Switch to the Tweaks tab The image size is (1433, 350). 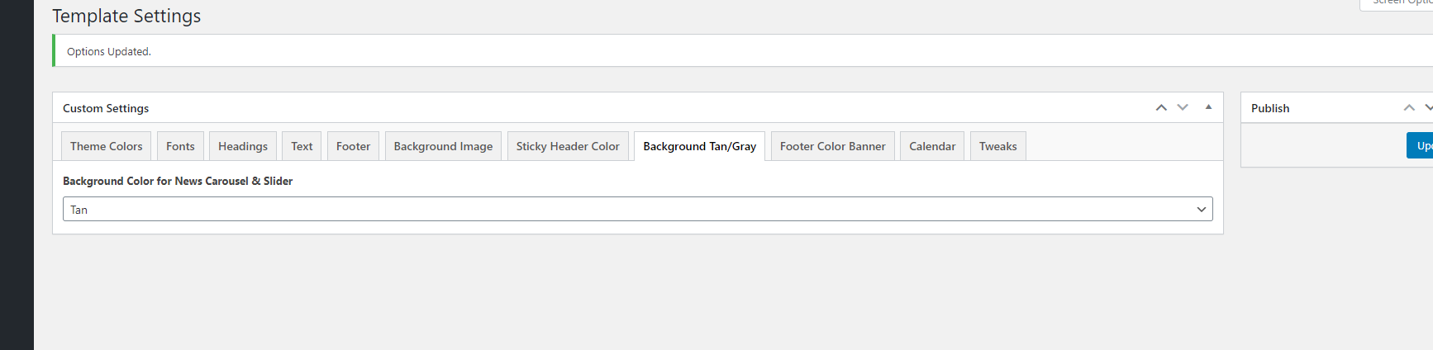click(x=997, y=146)
